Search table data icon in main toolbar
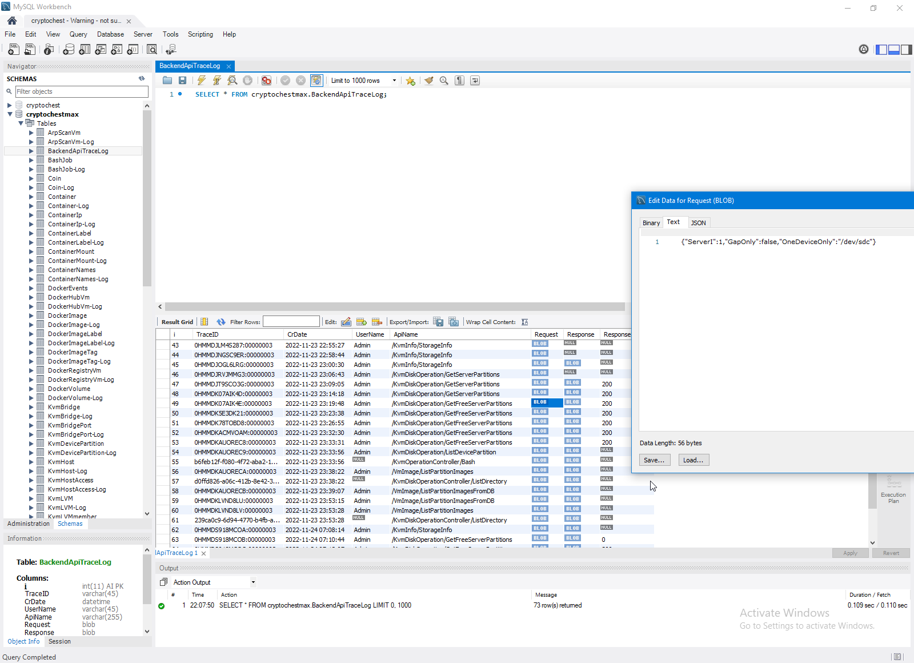The image size is (914, 663). (x=152, y=50)
